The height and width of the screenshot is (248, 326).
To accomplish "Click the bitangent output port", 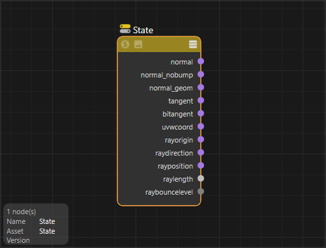I will 201,113.
